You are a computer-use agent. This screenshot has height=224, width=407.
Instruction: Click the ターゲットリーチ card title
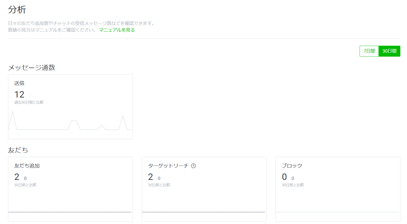[168, 166]
